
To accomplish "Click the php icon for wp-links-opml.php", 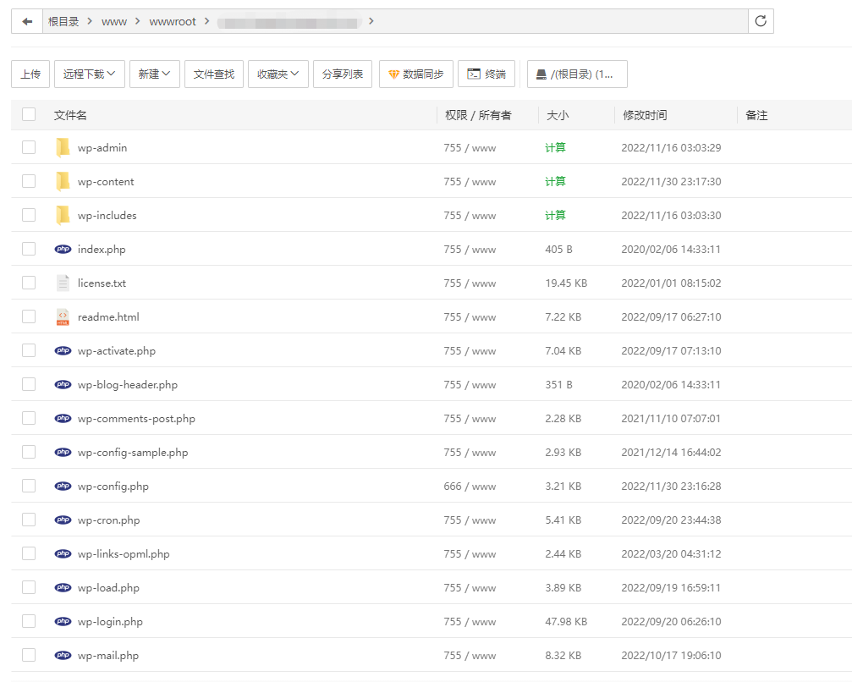I will tap(63, 553).
